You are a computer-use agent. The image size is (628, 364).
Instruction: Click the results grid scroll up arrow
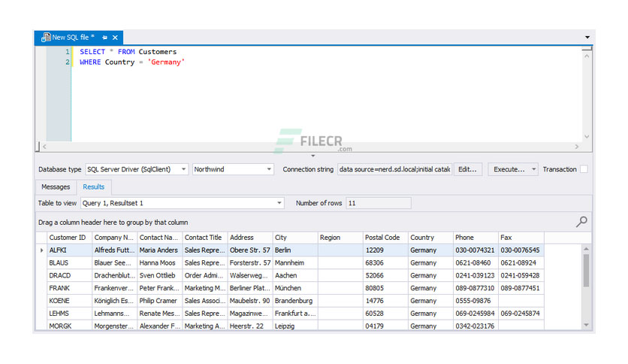click(587, 249)
